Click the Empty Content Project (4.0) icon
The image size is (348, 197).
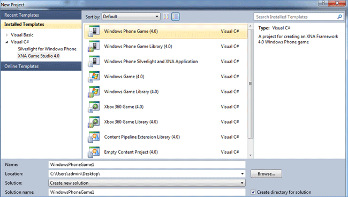[x=94, y=152]
